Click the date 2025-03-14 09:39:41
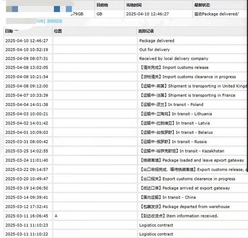 27,197
